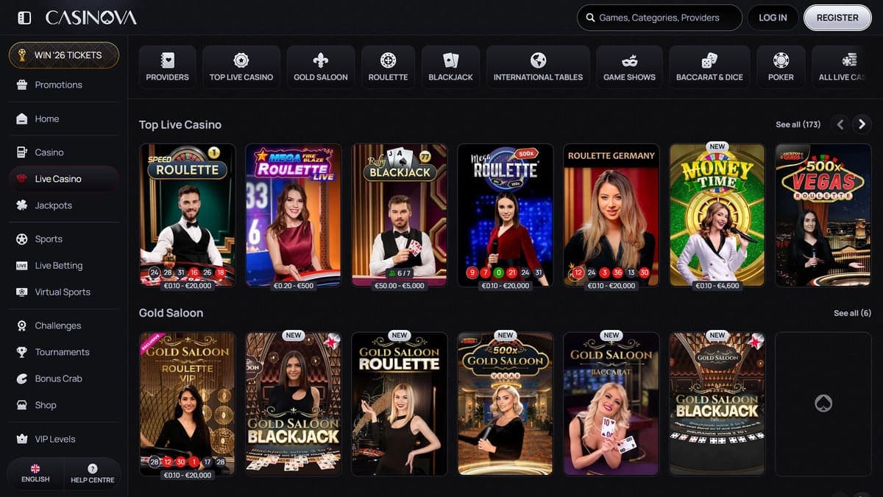Select the Top Live Casino category
Image resolution: width=883 pixels, height=497 pixels.
[x=241, y=68]
